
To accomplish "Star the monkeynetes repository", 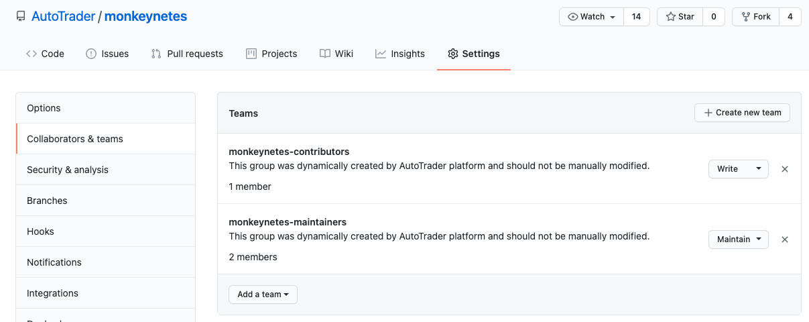I will (x=680, y=17).
